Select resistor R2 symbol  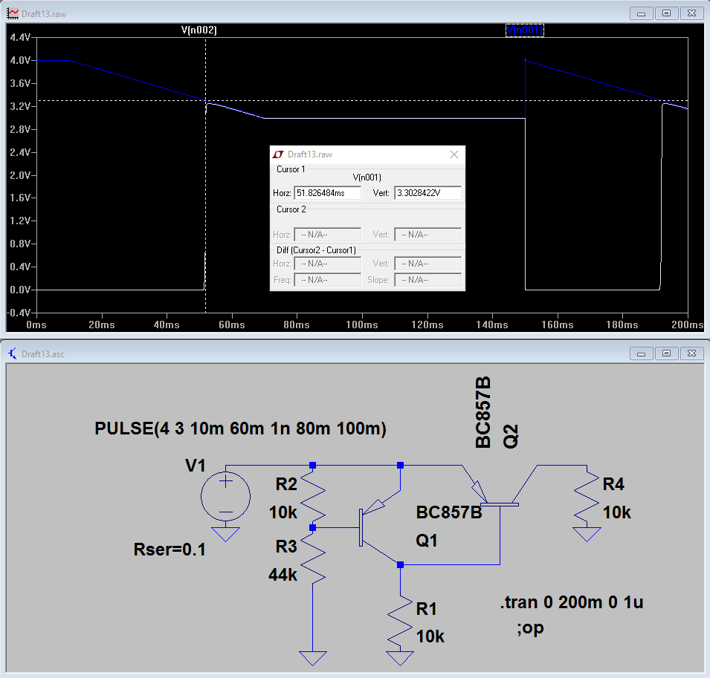click(x=313, y=496)
